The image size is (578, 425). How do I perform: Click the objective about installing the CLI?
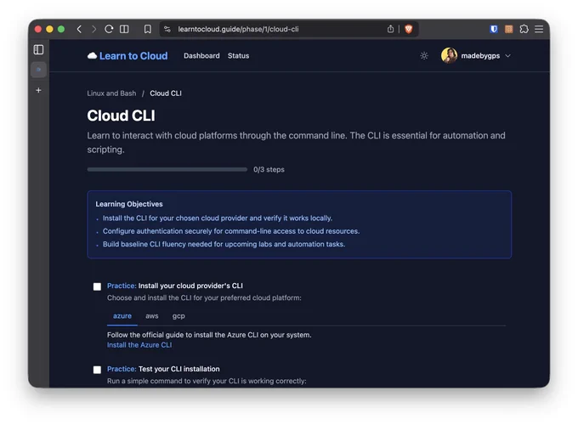[x=218, y=218]
